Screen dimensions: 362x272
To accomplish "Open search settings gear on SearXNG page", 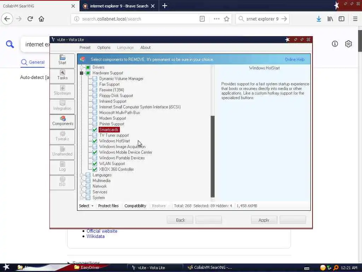I will click(x=348, y=44).
